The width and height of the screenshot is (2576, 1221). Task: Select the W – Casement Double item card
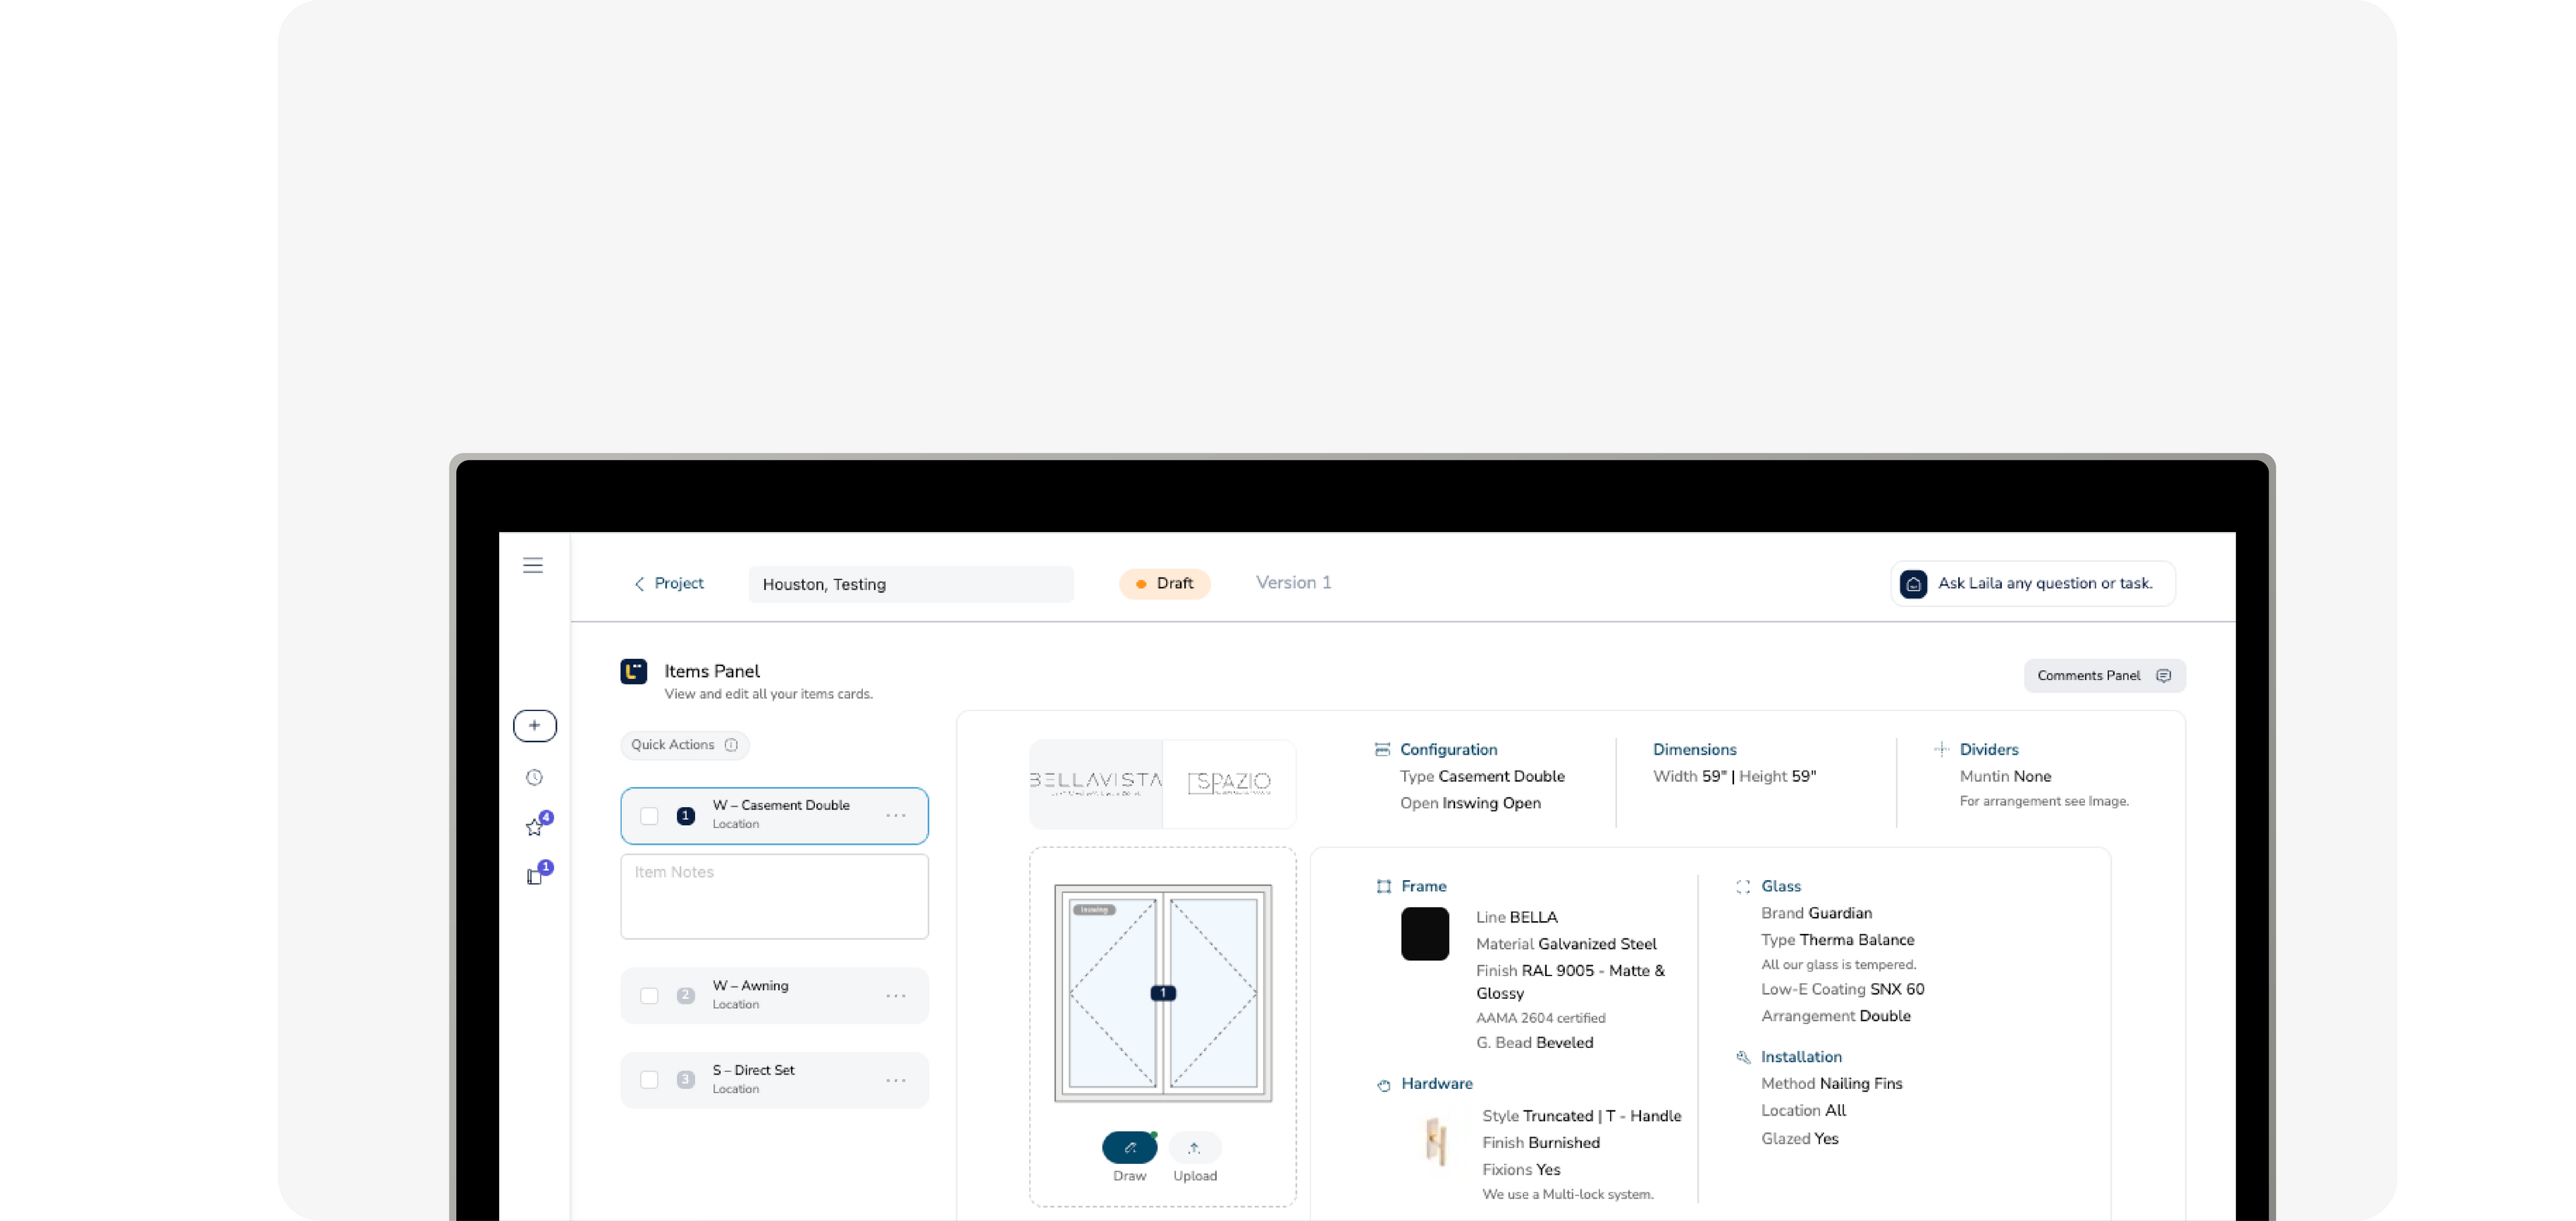tap(774, 816)
